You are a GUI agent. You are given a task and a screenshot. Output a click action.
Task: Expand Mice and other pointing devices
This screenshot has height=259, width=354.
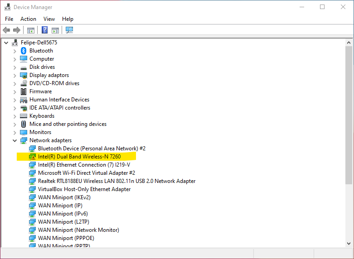(x=15, y=125)
